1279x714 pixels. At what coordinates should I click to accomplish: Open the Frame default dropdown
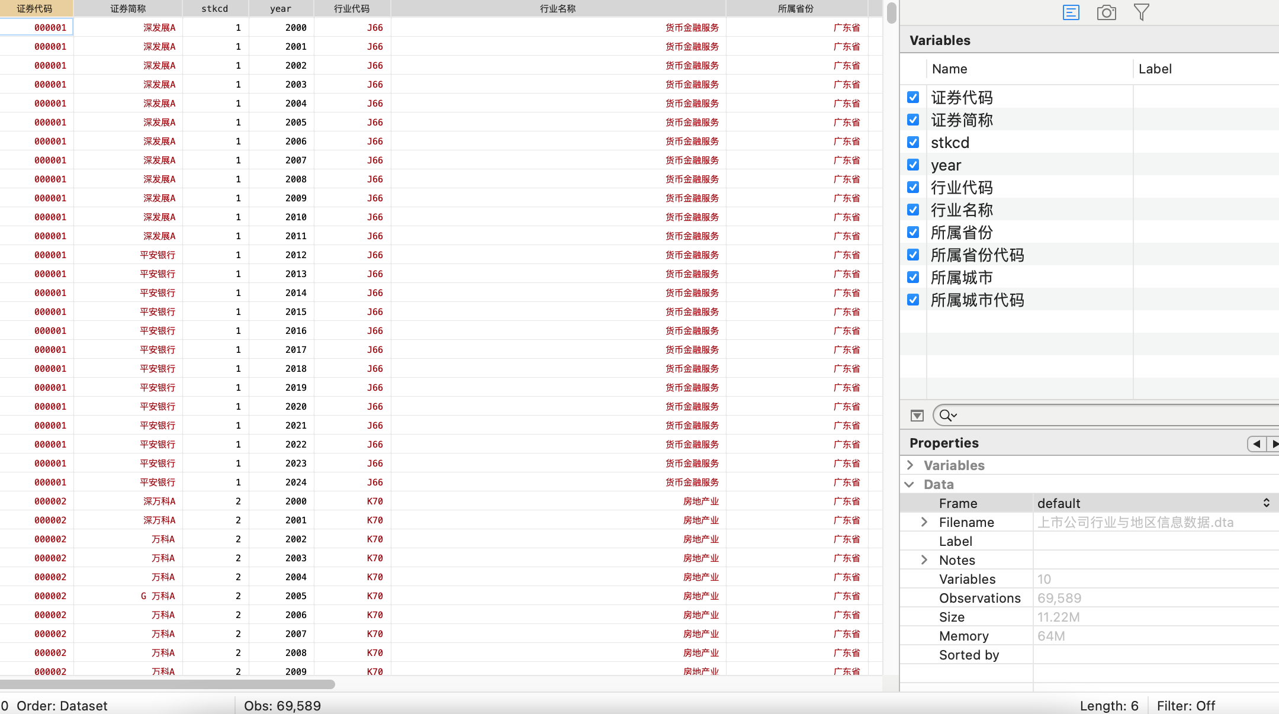(x=1153, y=503)
